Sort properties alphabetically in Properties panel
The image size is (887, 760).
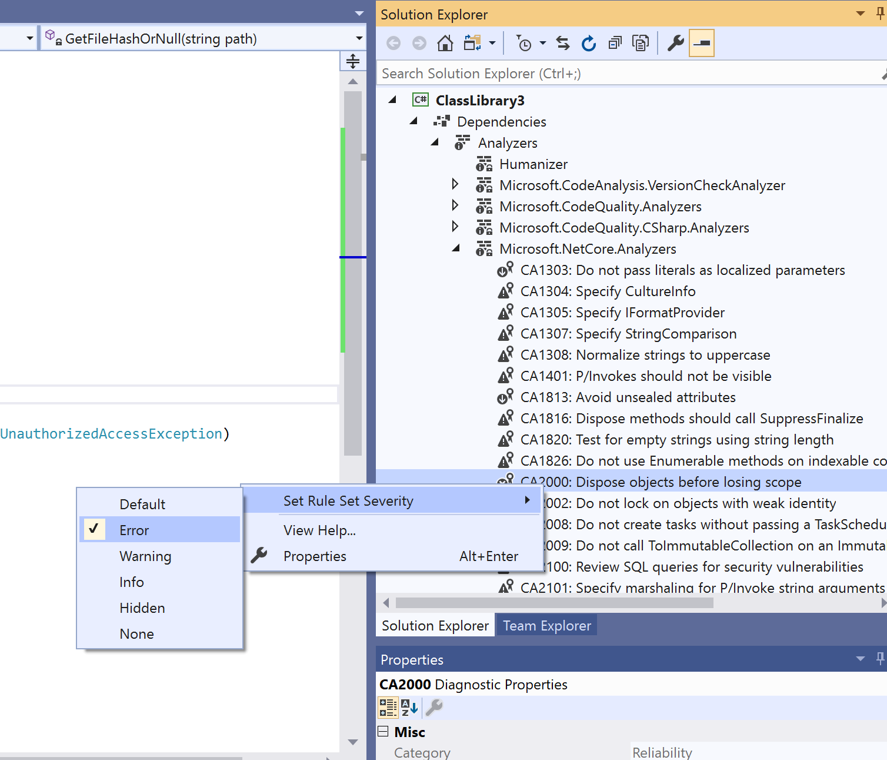[410, 708]
